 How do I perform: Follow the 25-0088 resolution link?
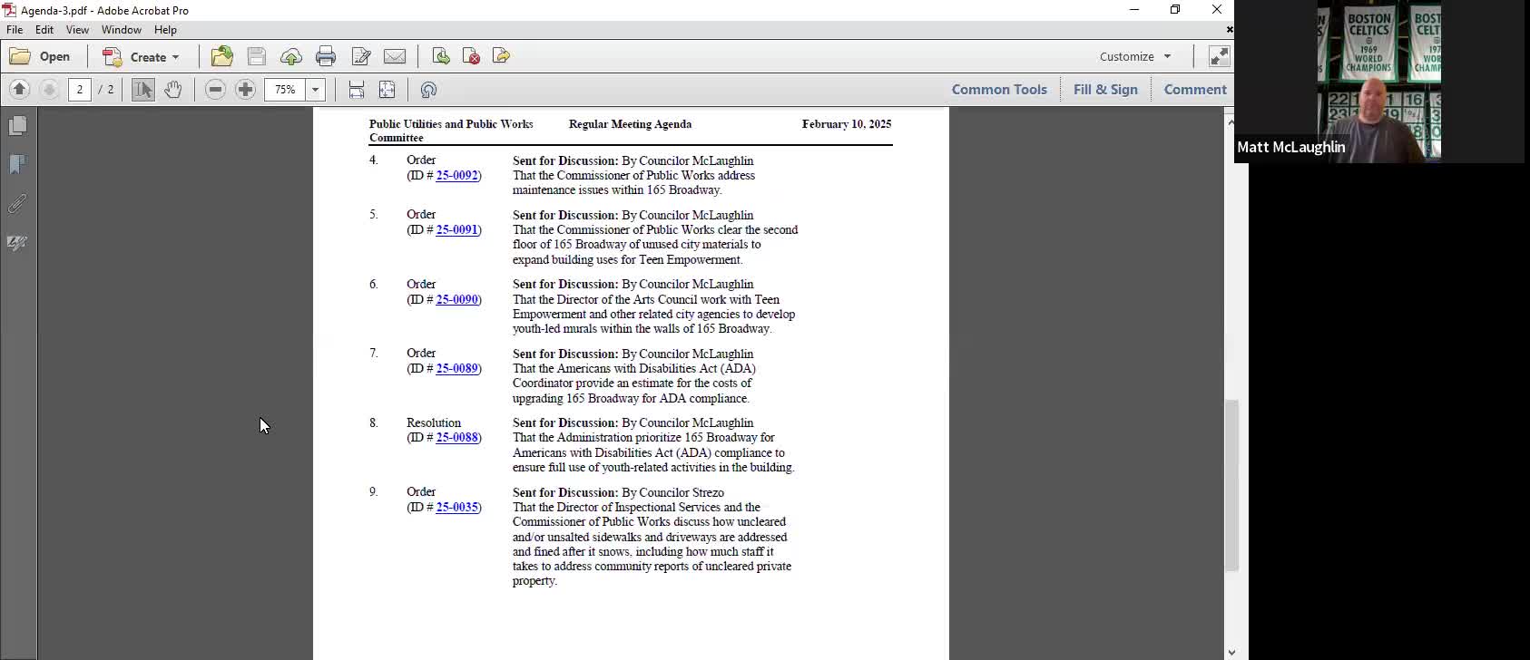pos(456,437)
